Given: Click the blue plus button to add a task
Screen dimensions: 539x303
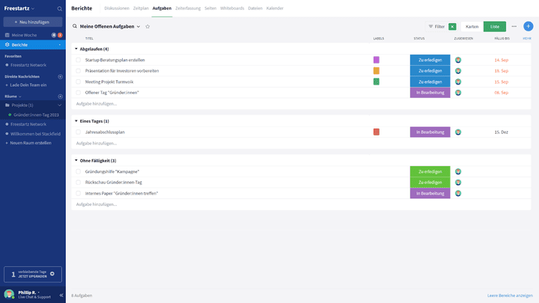Looking at the screenshot, I should coord(528,26).
